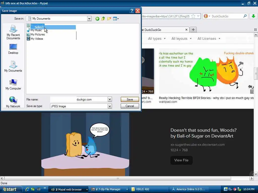This screenshot has width=258, height=193.
Task: Open the VIRUS 400 taskbar window
Action: click(149, 189)
